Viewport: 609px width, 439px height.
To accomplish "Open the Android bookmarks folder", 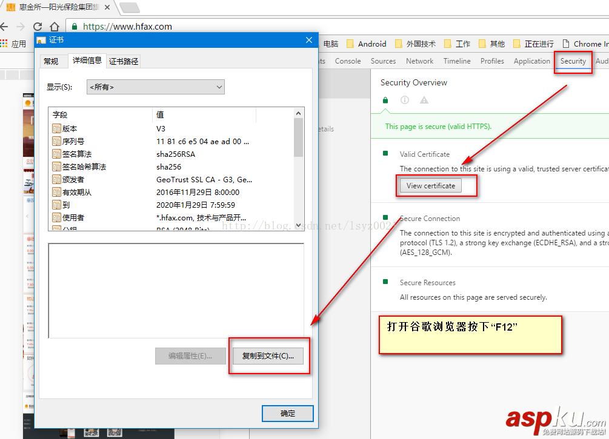I will [x=366, y=43].
